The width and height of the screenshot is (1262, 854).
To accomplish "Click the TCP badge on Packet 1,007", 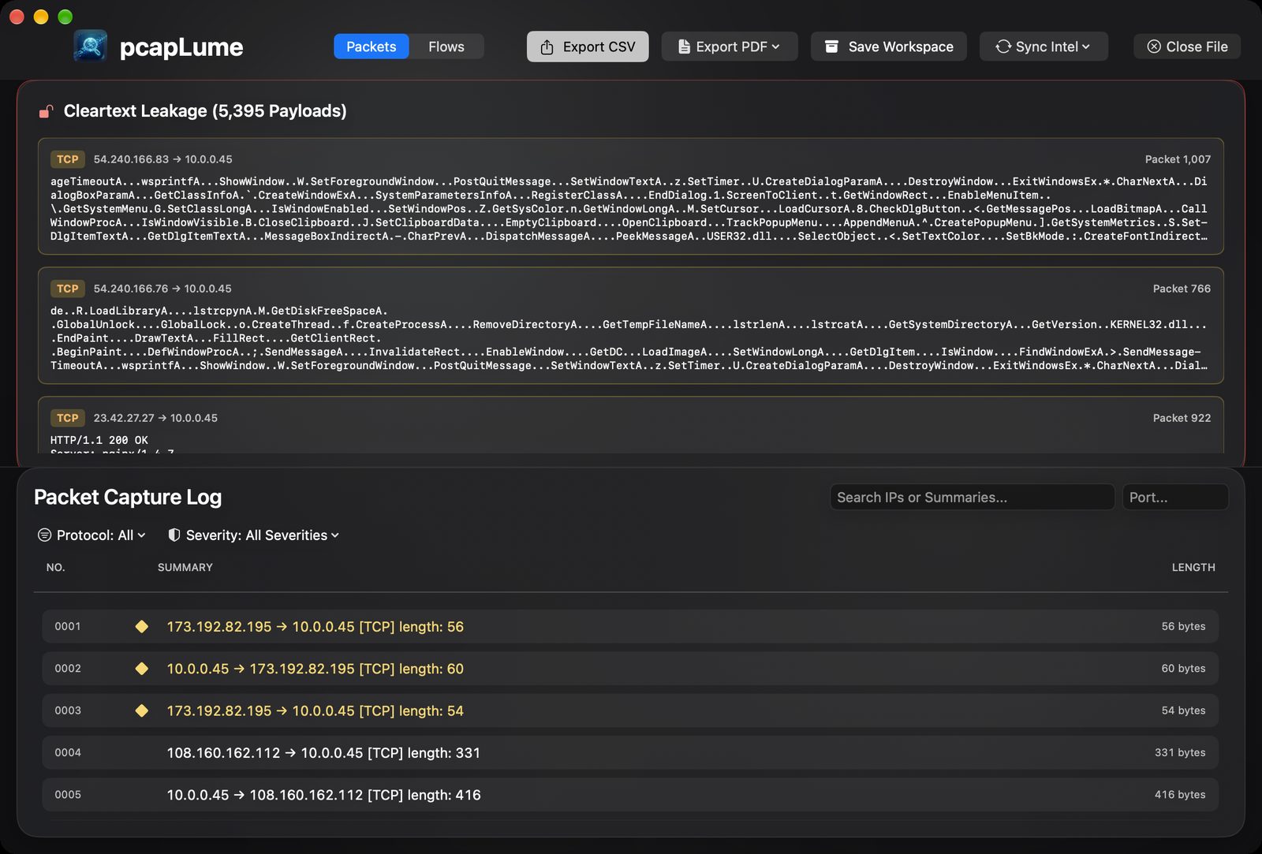I will coord(68,159).
